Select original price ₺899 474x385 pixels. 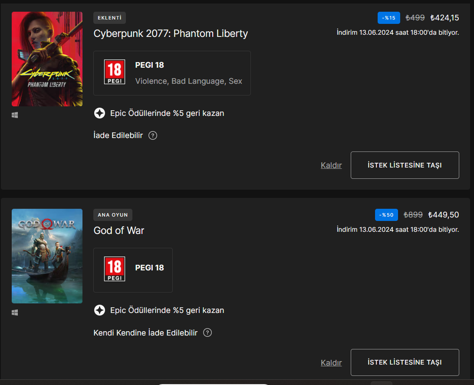(413, 215)
